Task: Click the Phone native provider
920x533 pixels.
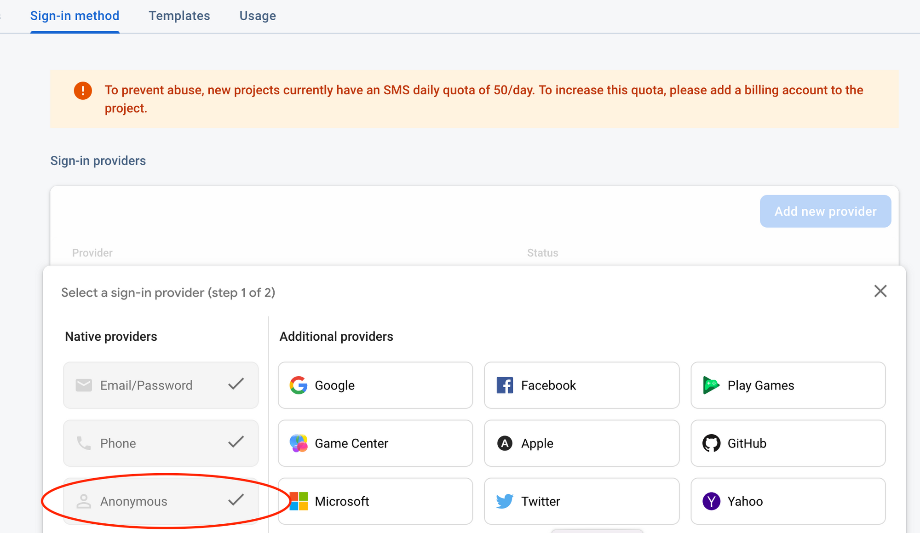Action: point(161,443)
